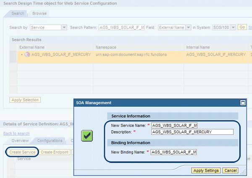This screenshot has width=252, height=178.
Task: Confirm with the Apply Settings button
Action: coord(205,170)
